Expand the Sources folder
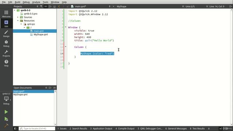The height and width of the screenshot is (131, 233). (x=18, y=17)
